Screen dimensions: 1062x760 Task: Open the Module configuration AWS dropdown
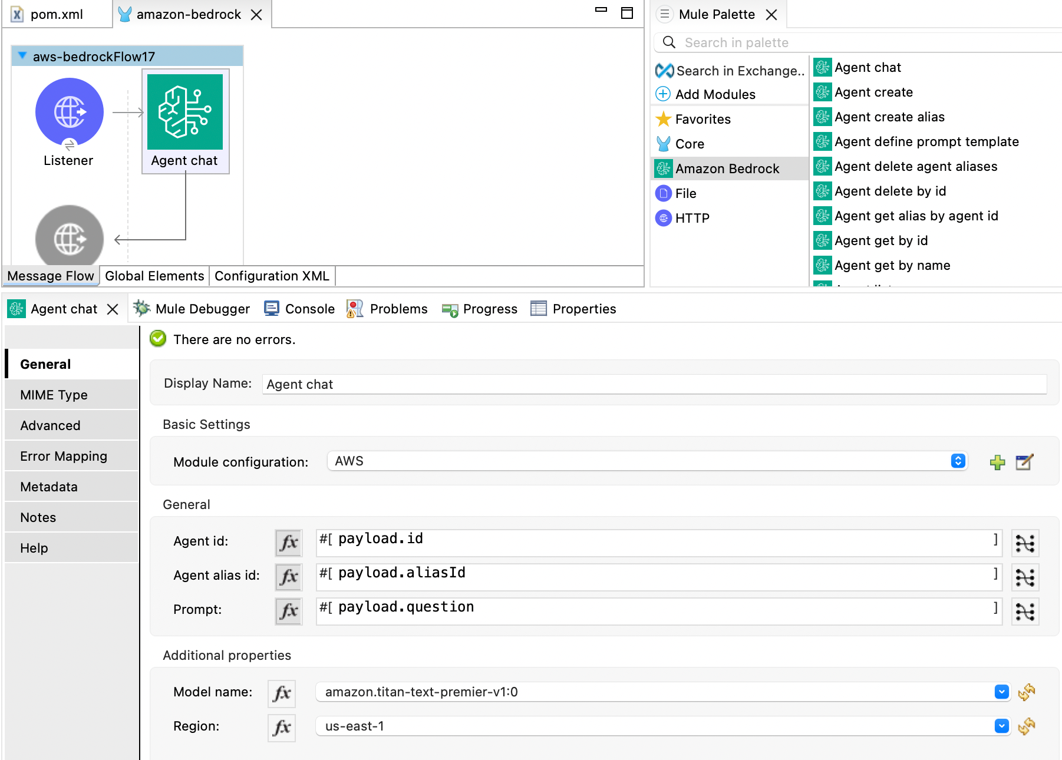(x=647, y=461)
